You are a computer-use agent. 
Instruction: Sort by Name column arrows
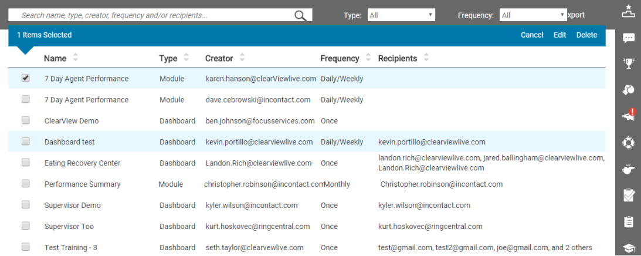[75, 58]
